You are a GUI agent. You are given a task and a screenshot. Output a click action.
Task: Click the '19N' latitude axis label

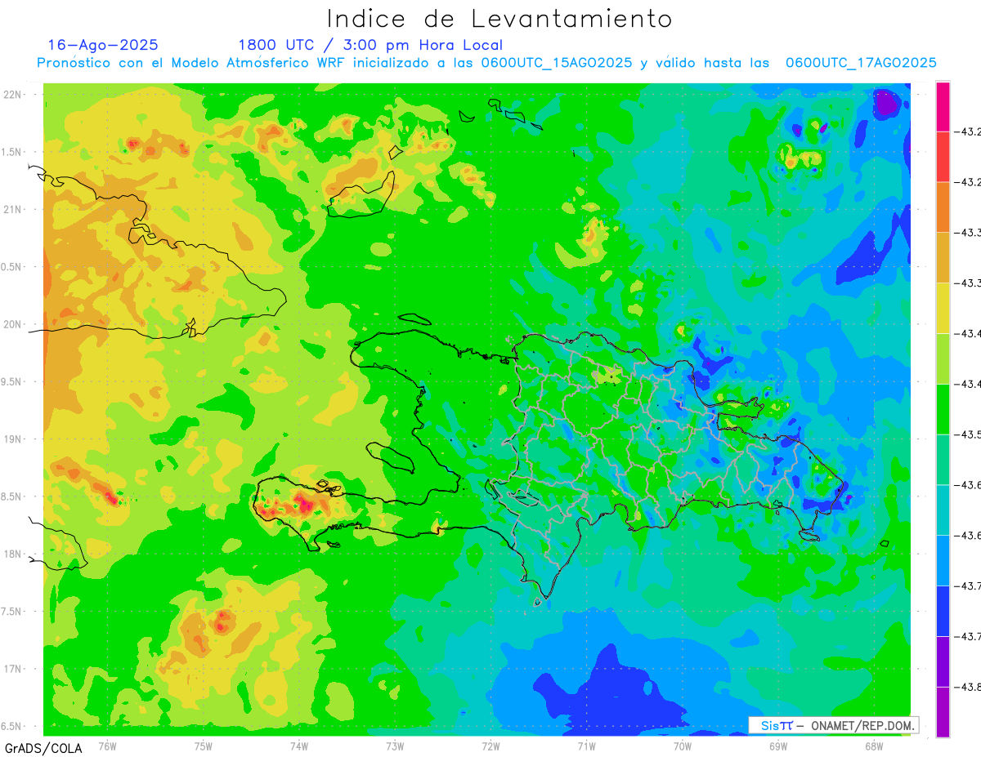14,439
